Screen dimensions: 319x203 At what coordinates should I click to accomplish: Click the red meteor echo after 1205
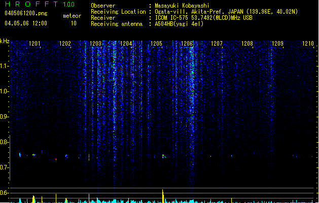(x=163, y=156)
